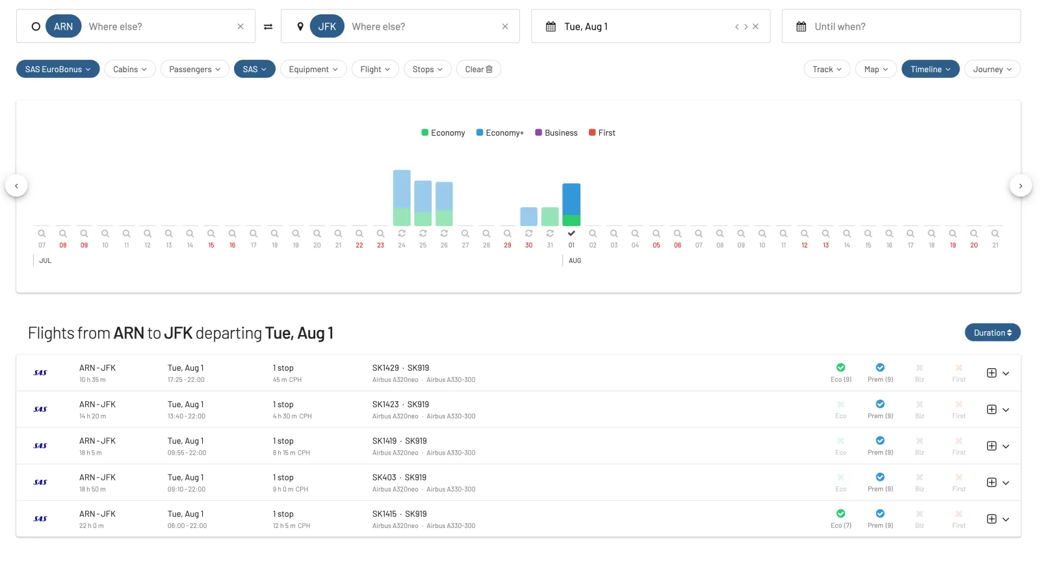Expand details of SK1419 flight row
Viewport: 1040px width, 578px height.
point(1006,446)
